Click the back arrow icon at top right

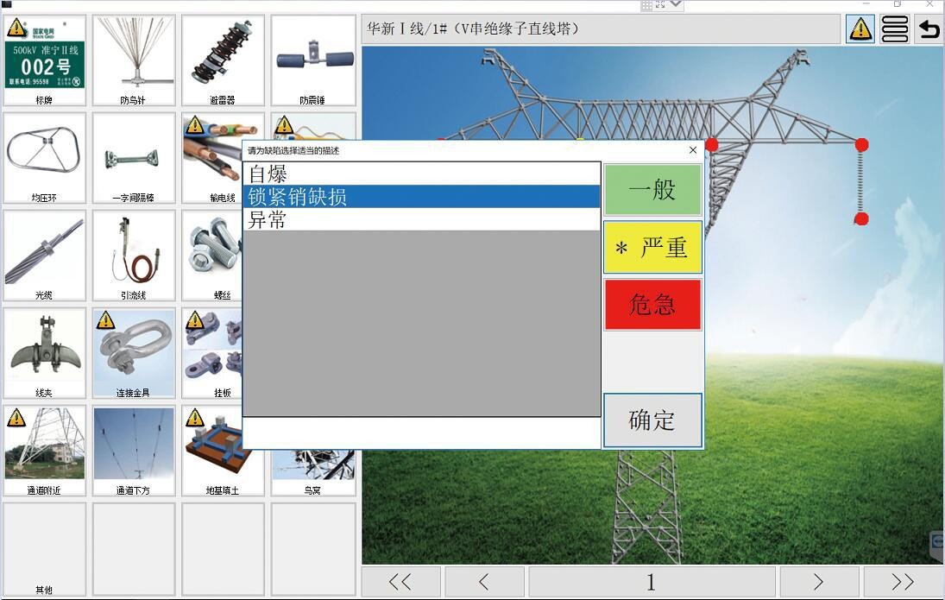[929, 28]
